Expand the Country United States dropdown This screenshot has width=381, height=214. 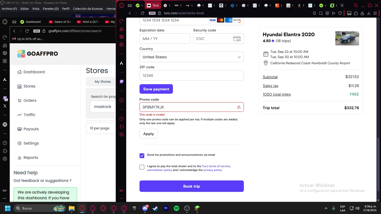point(192,57)
